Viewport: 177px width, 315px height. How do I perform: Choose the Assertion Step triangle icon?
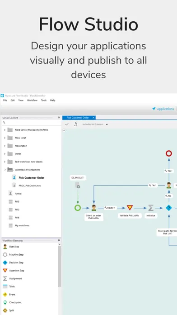(5, 271)
